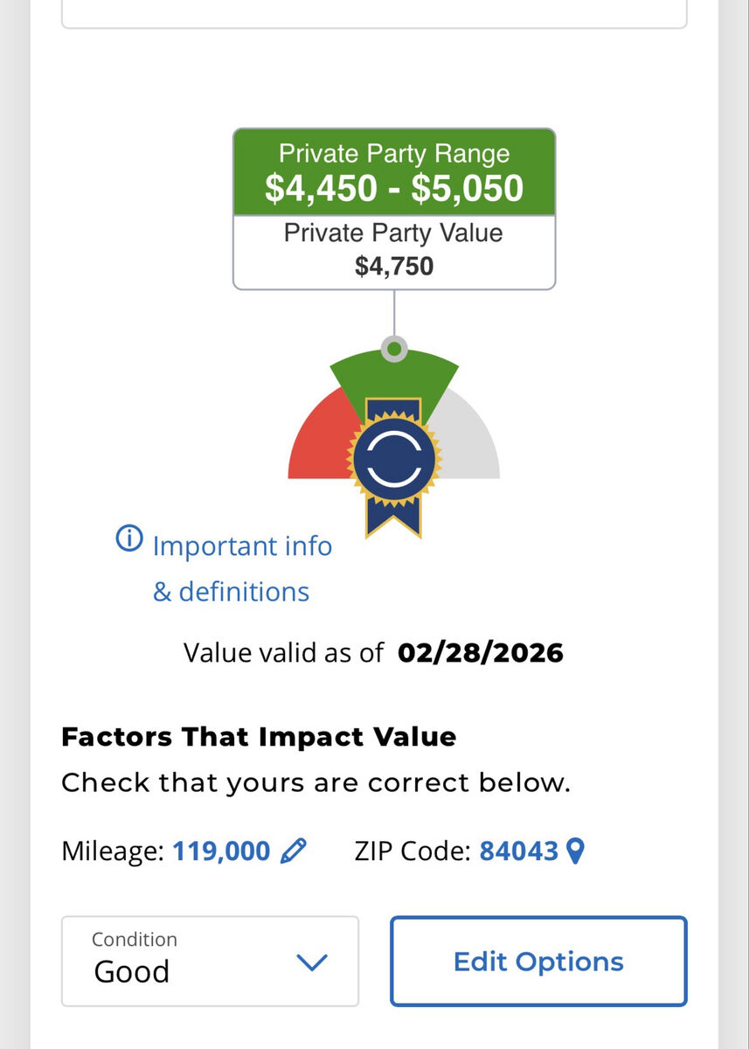Screen dimensions: 749x1049
Task: Click the Mileage label text
Action: (x=113, y=851)
